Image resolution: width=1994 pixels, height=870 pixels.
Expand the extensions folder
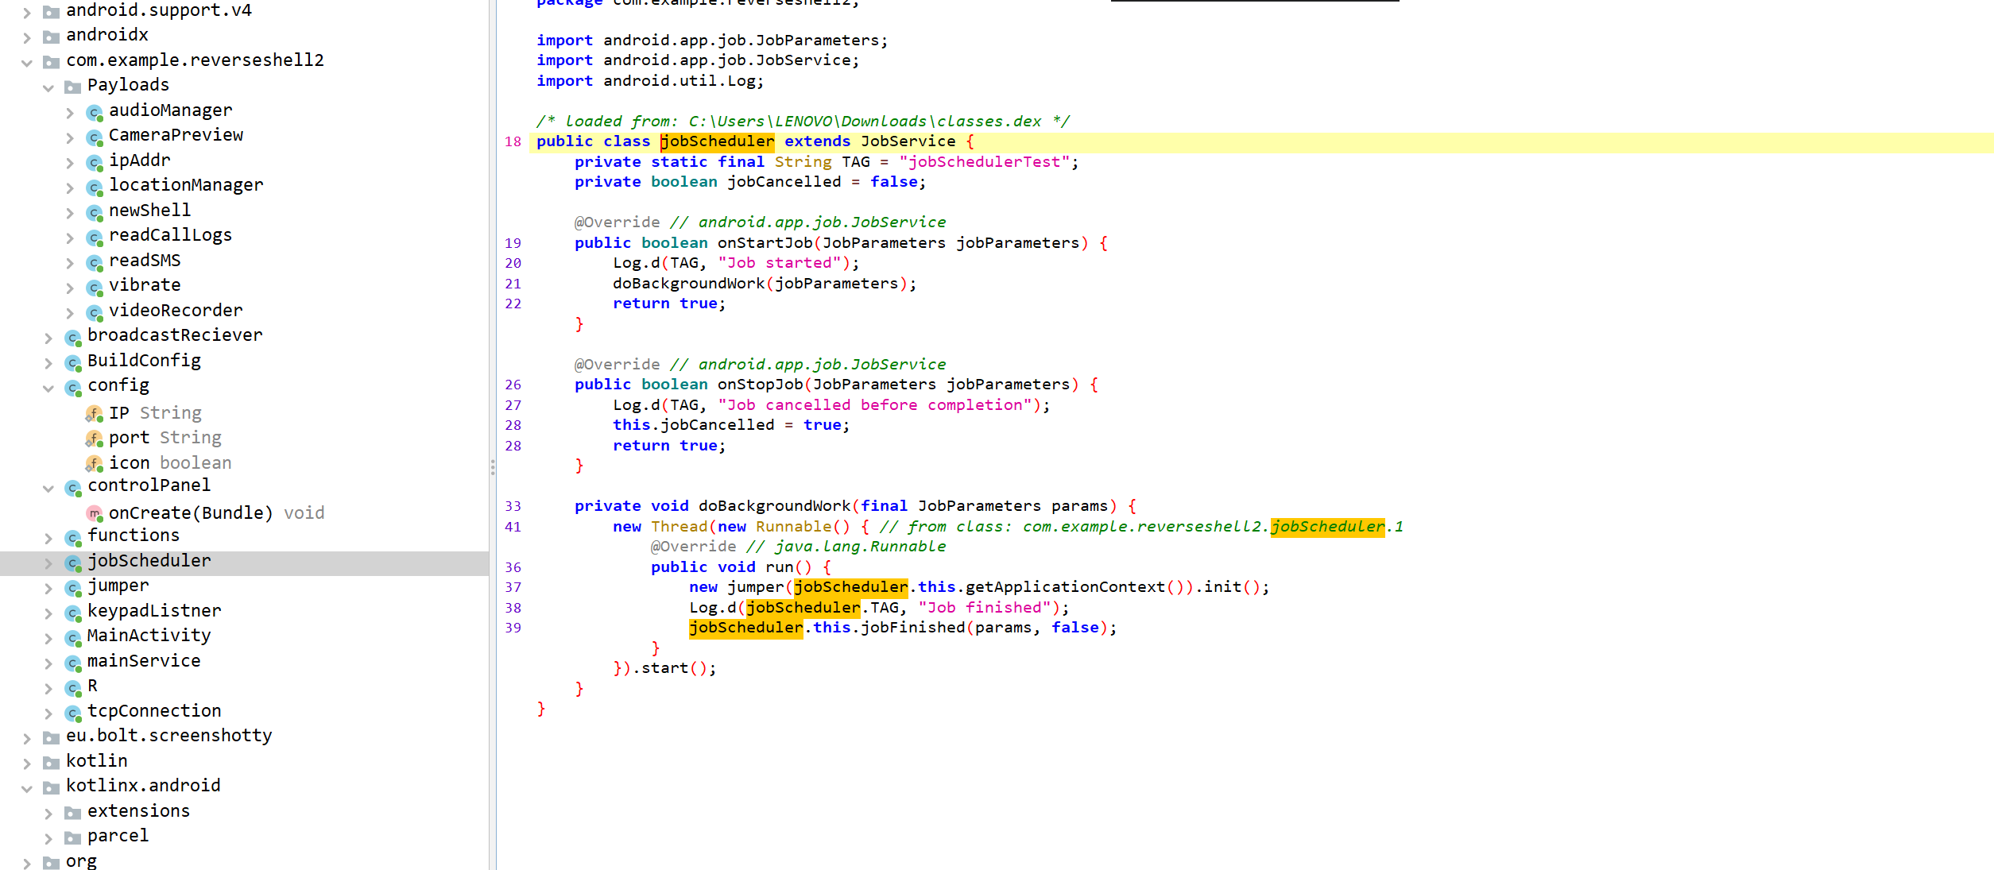click(x=48, y=814)
